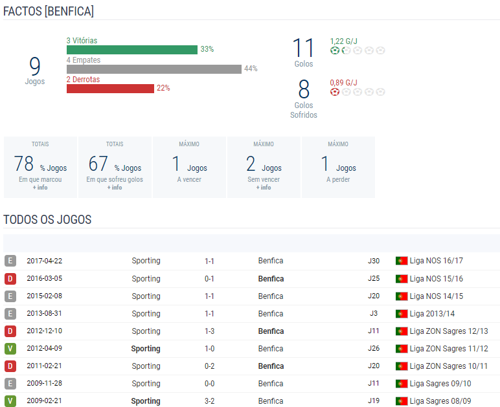500x407 pixels.
Task: Open Liga NOS 16/17 competition link
Action: click(x=437, y=261)
